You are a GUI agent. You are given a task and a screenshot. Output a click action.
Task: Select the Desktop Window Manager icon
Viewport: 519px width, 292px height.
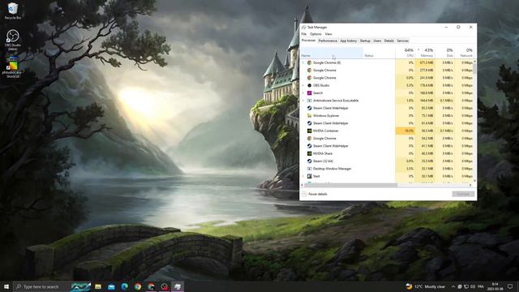coord(309,169)
